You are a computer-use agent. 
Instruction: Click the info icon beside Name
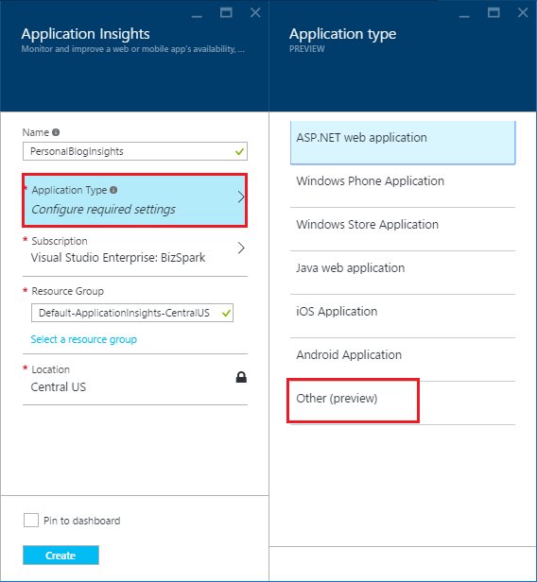pos(56,132)
